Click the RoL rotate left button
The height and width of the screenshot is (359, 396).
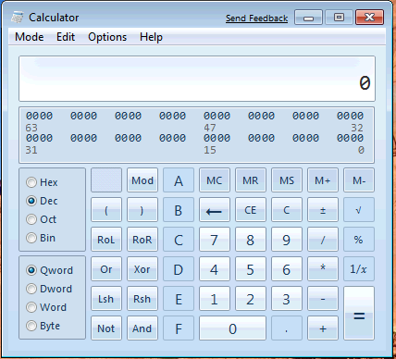click(106, 240)
